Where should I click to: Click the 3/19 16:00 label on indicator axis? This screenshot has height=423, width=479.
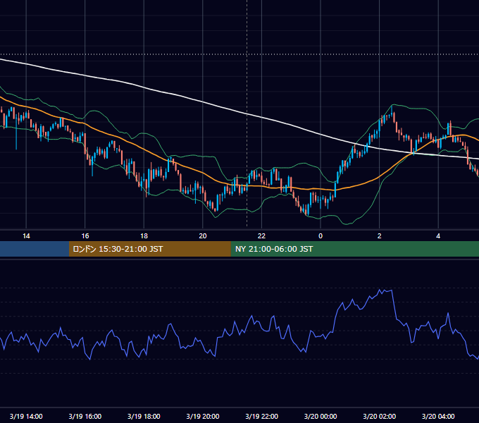click(85, 416)
